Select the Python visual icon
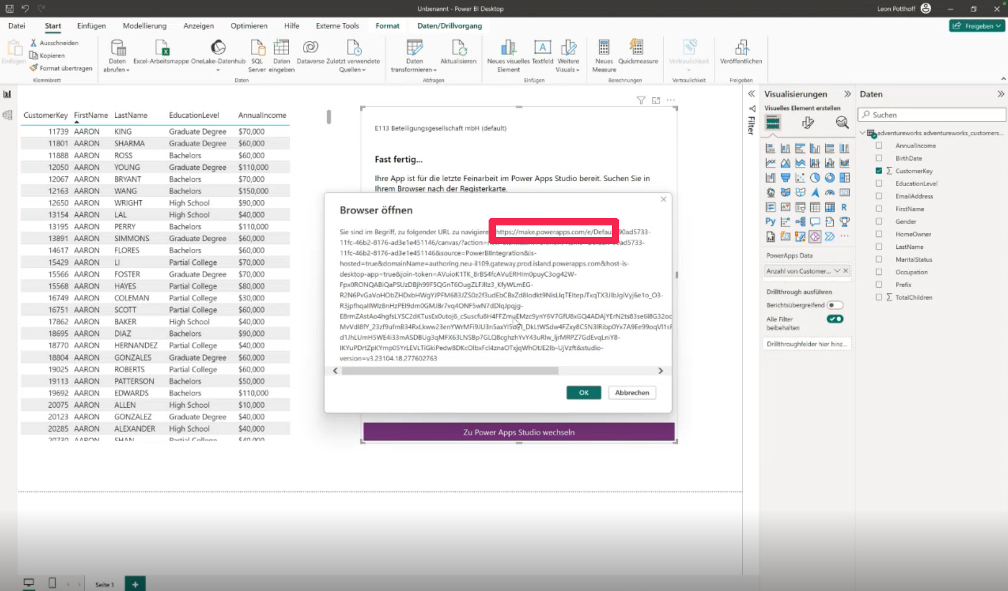The width and height of the screenshot is (1008, 591). coord(770,222)
